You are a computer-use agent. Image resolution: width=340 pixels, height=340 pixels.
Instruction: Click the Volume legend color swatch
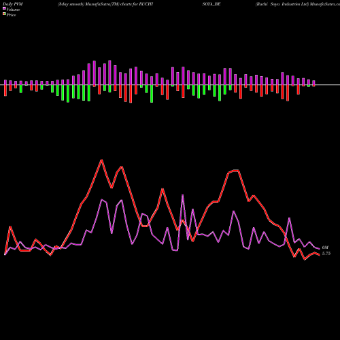click(4, 8)
